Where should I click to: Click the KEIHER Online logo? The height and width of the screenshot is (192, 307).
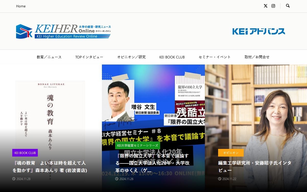63,31
